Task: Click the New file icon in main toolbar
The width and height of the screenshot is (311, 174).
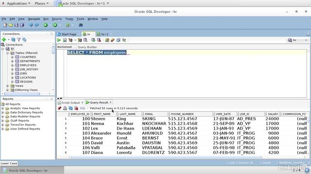Action: click(x=5, y=25)
